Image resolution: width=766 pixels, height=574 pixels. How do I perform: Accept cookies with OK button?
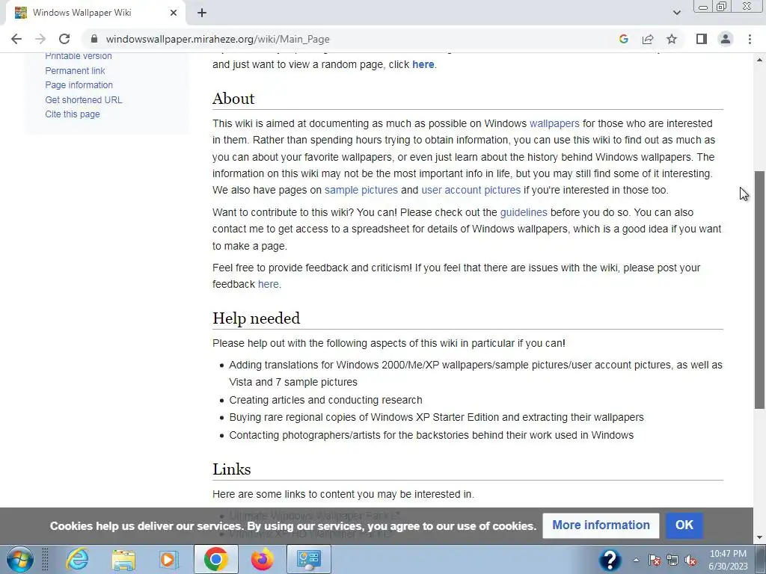coord(684,525)
